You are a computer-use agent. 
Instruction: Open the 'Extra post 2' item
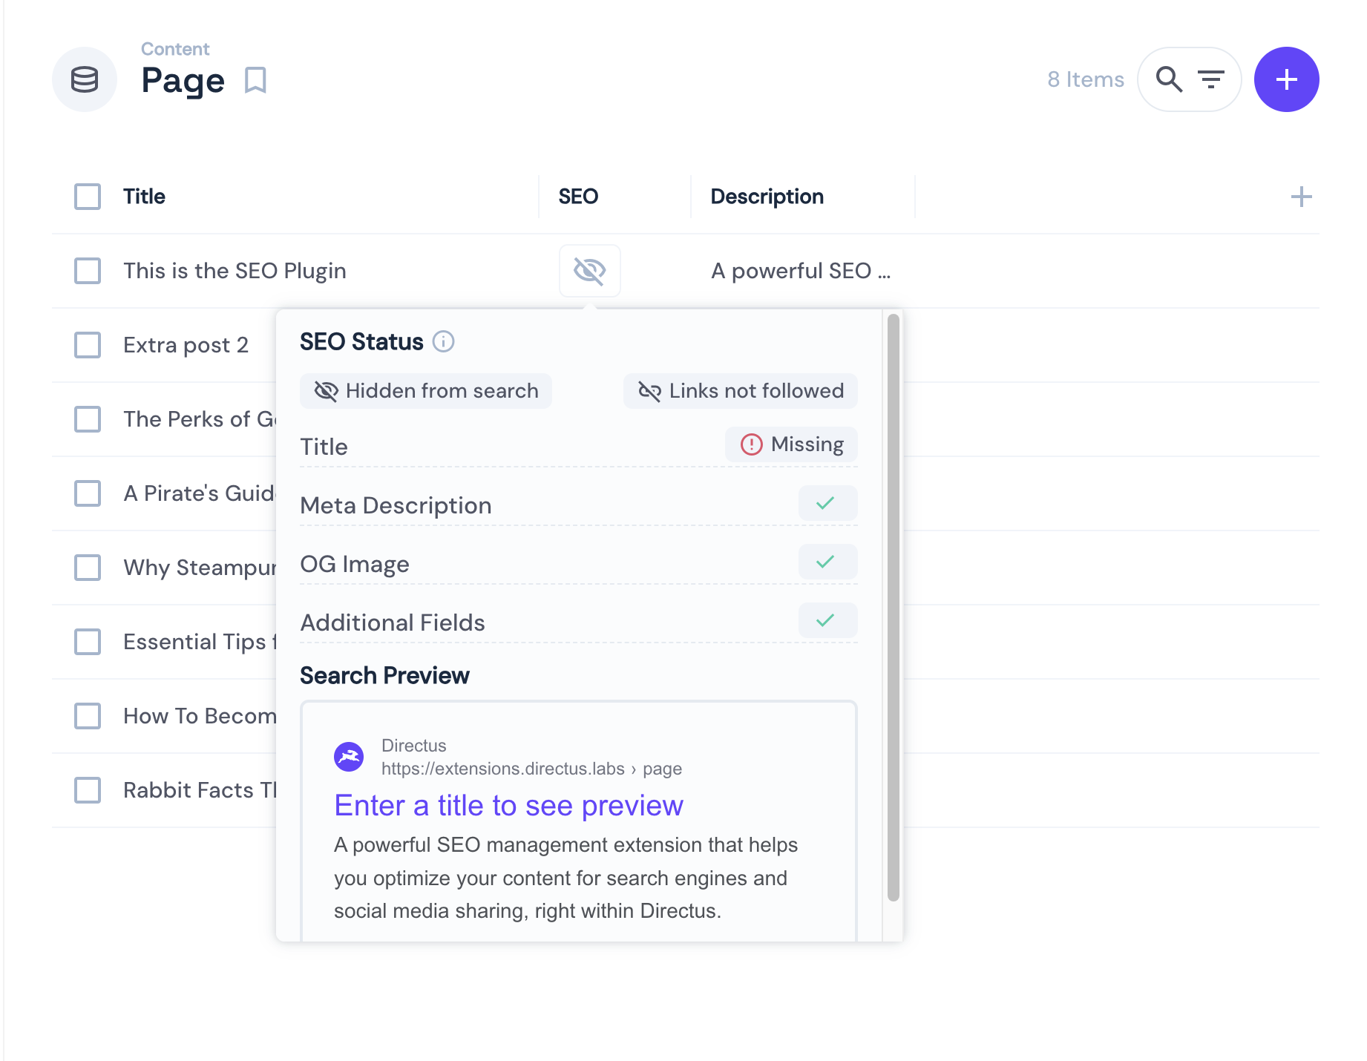(186, 345)
